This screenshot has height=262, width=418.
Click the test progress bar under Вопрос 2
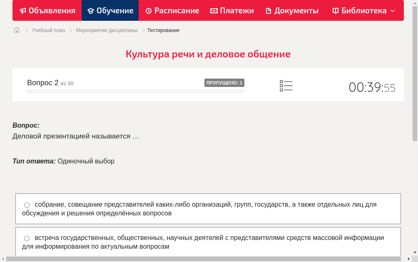point(135,91)
